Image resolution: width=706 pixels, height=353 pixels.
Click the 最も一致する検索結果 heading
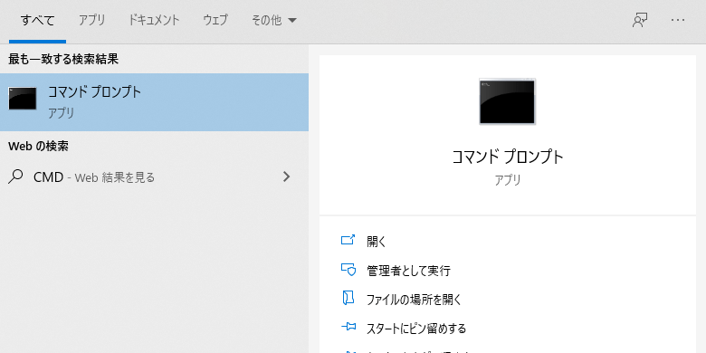[x=63, y=59]
